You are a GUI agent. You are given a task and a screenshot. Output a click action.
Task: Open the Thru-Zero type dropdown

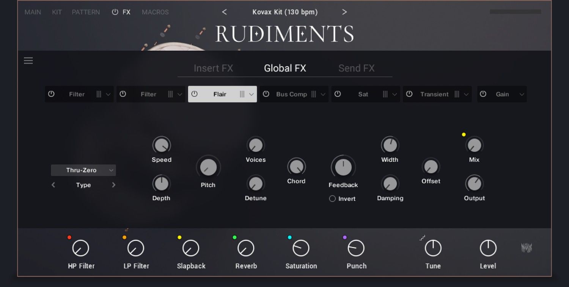(83, 170)
